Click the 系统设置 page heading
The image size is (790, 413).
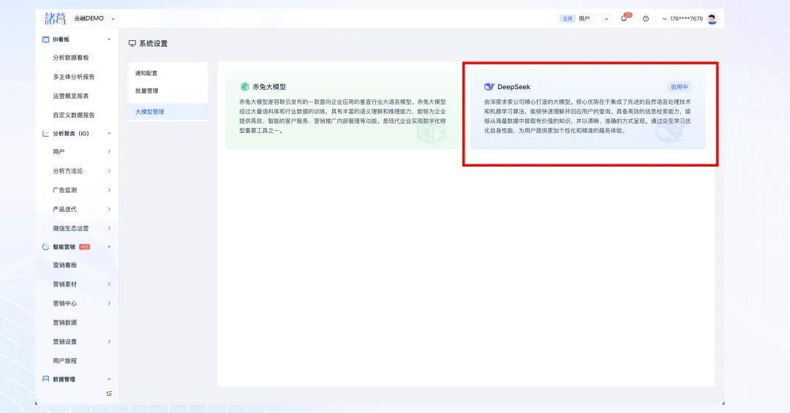[153, 44]
